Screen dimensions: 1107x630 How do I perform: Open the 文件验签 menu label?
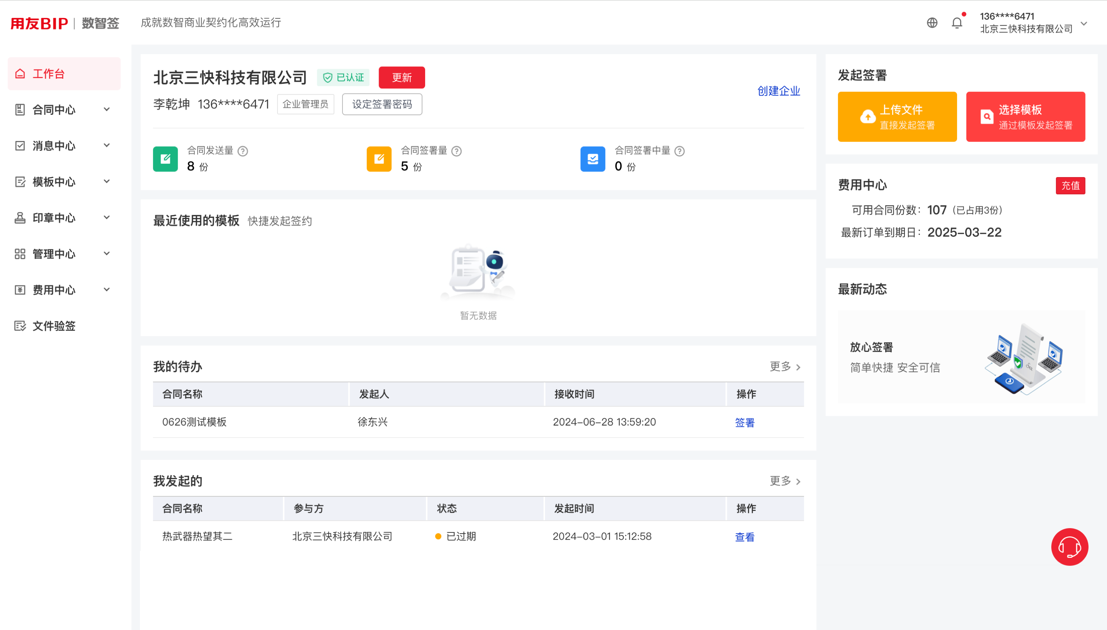point(54,326)
